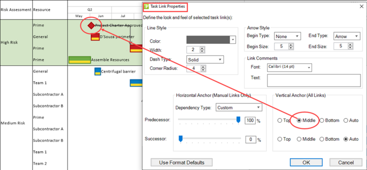Click the D'Souza perimeter task label
This screenshot has height=170, width=367.
[117, 37]
